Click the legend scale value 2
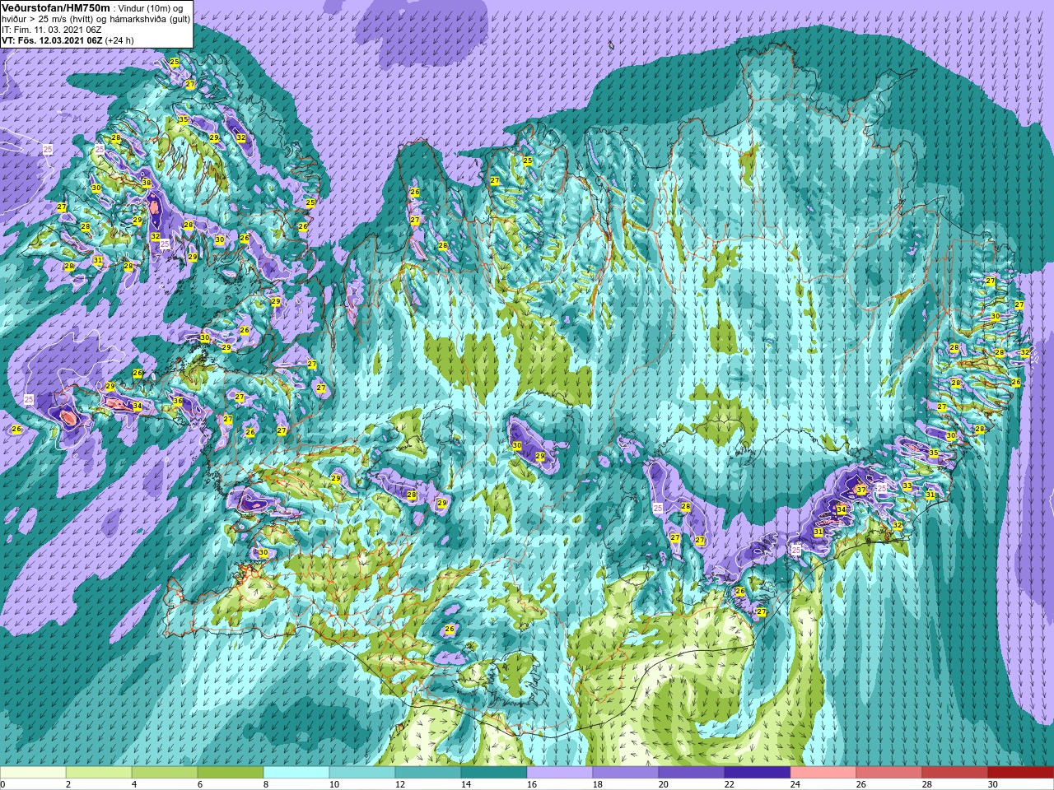 click(x=68, y=784)
